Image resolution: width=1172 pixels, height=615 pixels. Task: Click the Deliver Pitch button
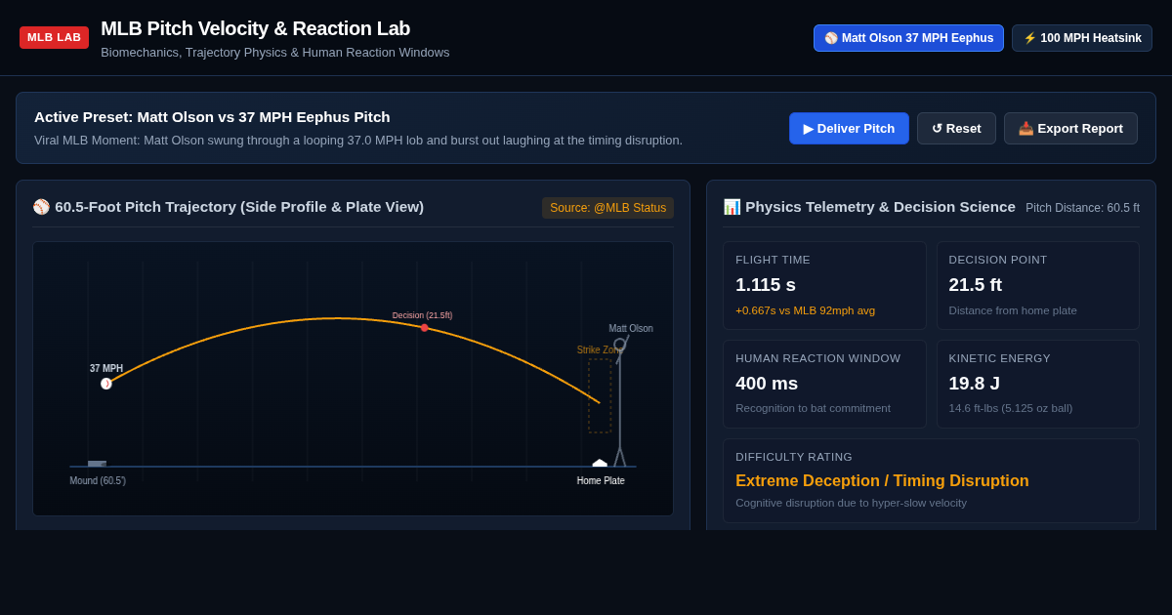pos(849,128)
